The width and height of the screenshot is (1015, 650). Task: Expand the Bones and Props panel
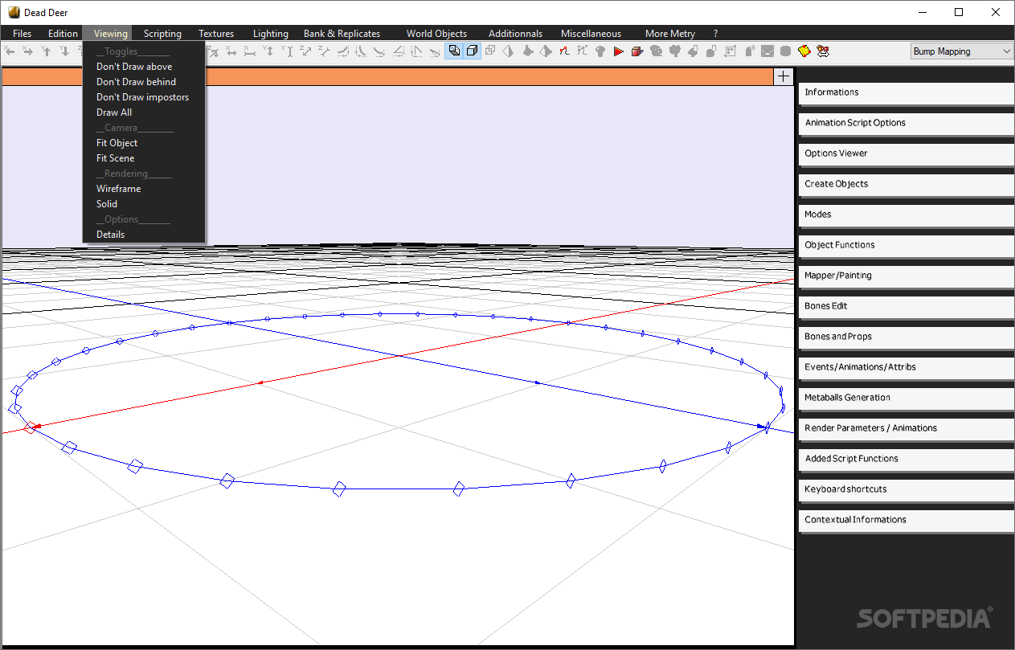tap(907, 337)
